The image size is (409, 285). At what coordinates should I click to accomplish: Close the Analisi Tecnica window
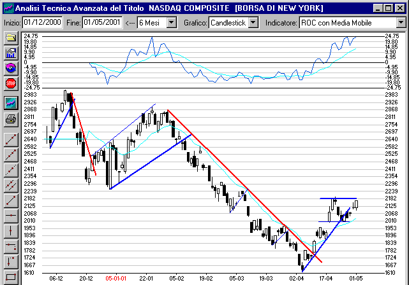(x=399, y=8)
